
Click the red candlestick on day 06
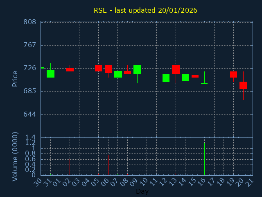click(108, 69)
